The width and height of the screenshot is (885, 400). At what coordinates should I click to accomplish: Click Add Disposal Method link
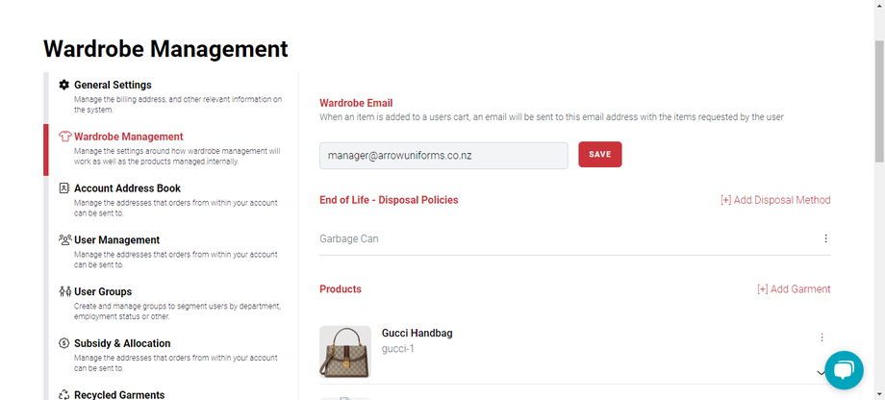coord(775,200)
